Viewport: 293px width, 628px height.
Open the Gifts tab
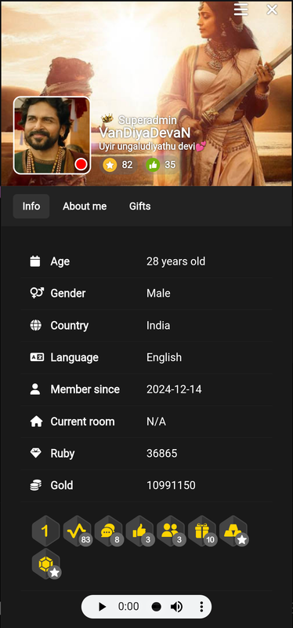[140, 206]
